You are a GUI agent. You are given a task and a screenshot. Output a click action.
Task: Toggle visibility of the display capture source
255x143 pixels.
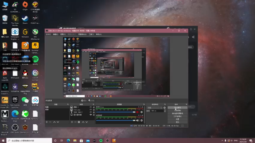click(x=90, y=115)
